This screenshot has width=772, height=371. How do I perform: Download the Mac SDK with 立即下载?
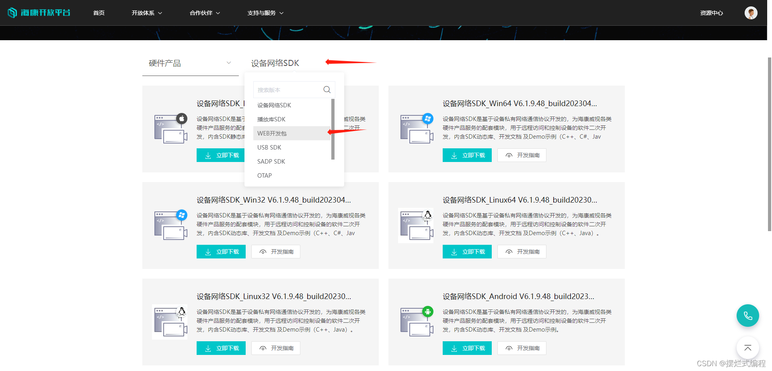point(221,155)
